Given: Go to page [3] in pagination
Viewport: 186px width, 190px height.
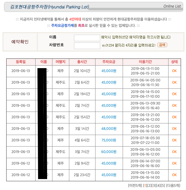Looking at the screenshot, I should (154, 185).
